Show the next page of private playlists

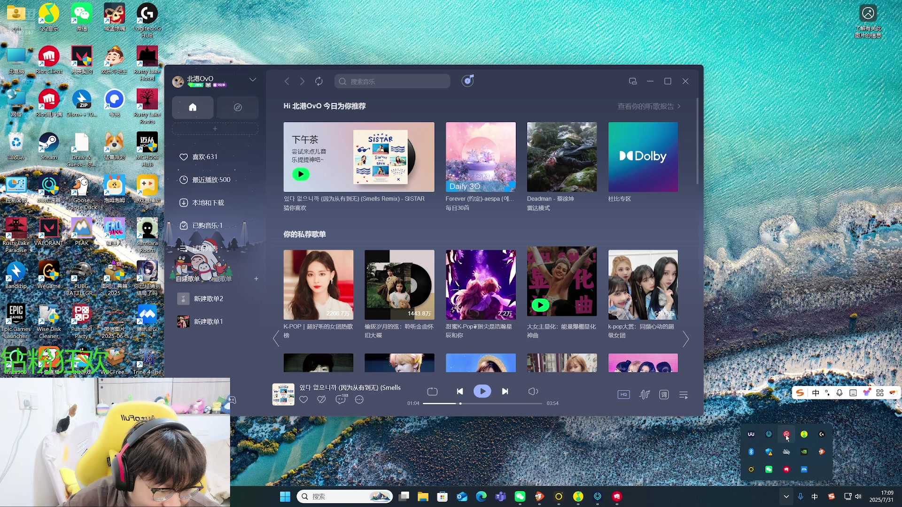pos(686,339)
